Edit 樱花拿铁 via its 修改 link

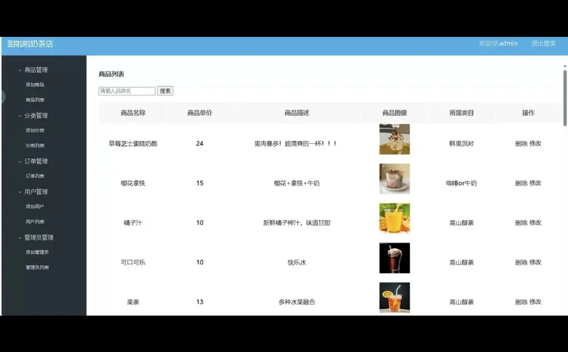pos(536,183)
